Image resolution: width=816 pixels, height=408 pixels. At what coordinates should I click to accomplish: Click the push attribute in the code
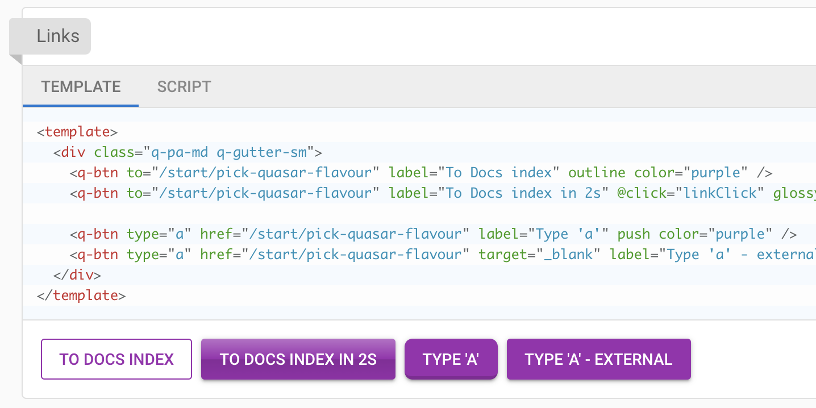pos(634,234)
